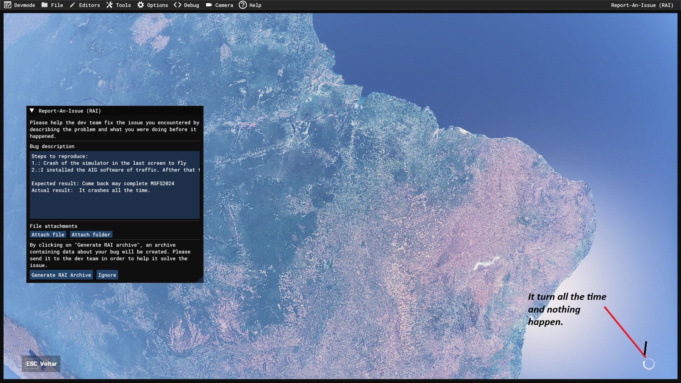Click the Tools wrench icon
The height and width of the screenshot is (383, 681).
point(110,5)
